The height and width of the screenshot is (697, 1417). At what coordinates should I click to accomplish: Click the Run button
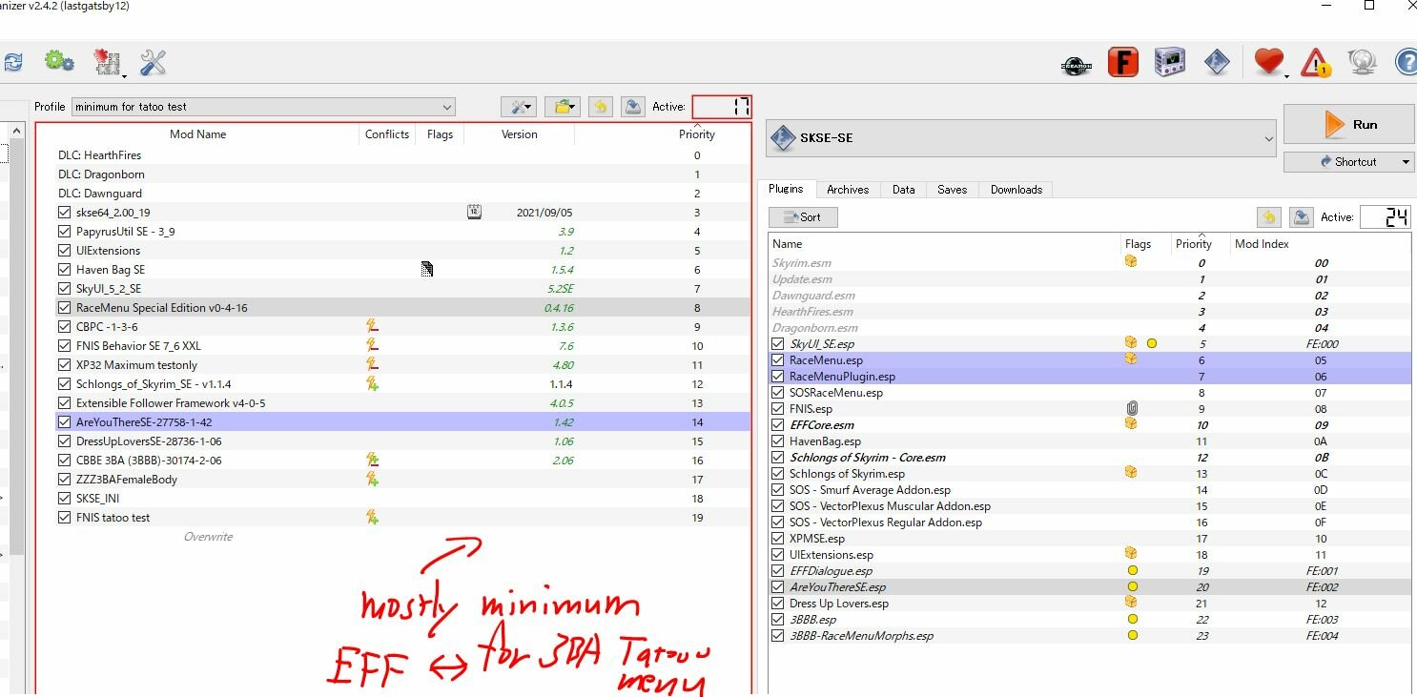click(1348, 125)
